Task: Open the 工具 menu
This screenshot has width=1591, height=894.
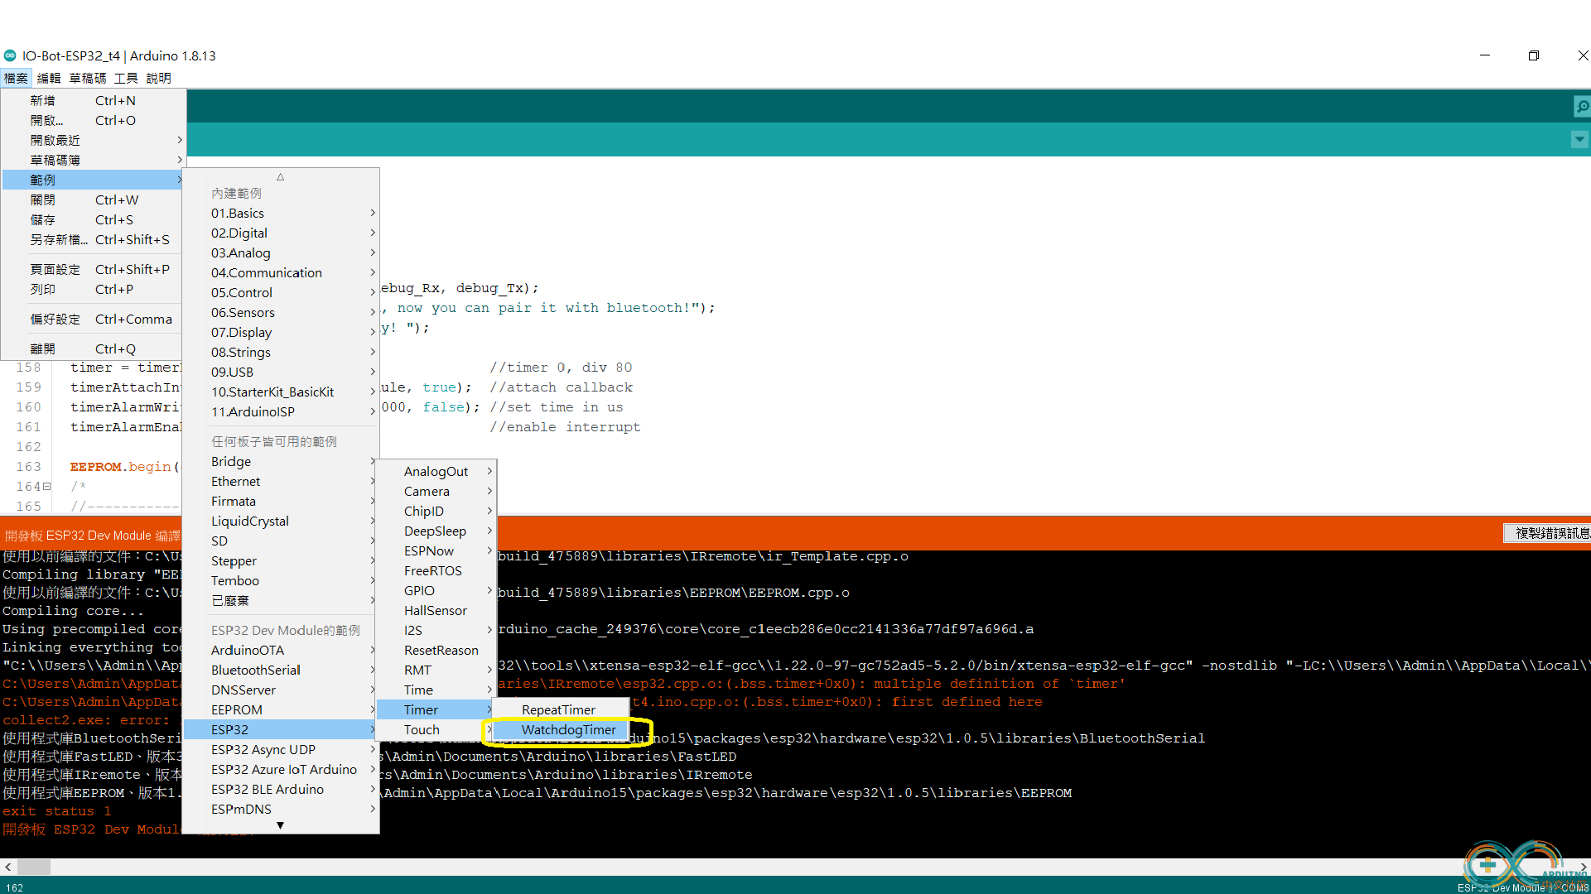Action: tap(126, 78)
